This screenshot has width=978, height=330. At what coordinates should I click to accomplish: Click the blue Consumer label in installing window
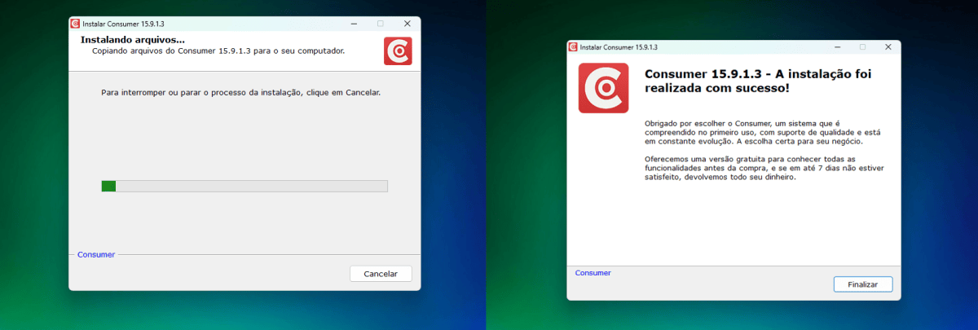point(96,255)
